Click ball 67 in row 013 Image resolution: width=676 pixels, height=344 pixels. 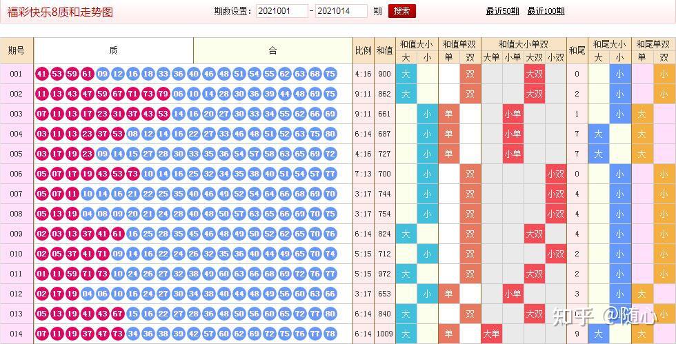click(118, 314)
